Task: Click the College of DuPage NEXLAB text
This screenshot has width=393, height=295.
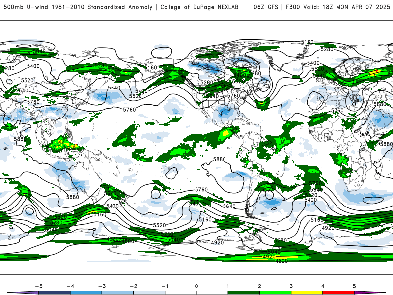Action: pos(199,7)
